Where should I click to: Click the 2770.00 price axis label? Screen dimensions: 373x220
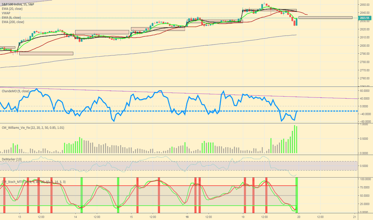(365, 70)
